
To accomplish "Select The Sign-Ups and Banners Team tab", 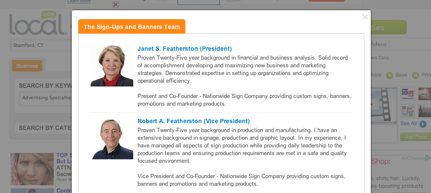I will point(132,27).
